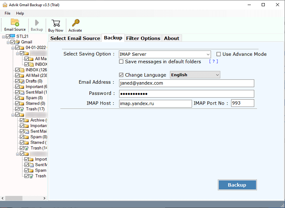Image resolution: width=285 pixels, height=208 pixels.
Task: Collapse the 04-01-2022 tree node
Action: pos(13,48)
